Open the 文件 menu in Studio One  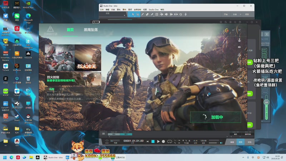click(x=102, y=10)
